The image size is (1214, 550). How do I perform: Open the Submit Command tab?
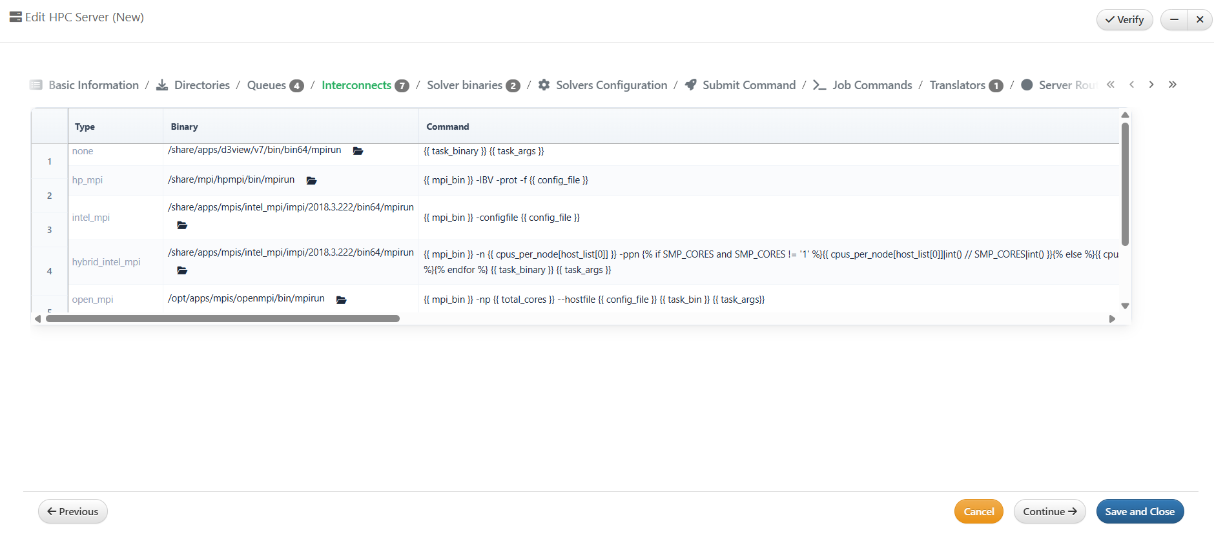[748, 85]
